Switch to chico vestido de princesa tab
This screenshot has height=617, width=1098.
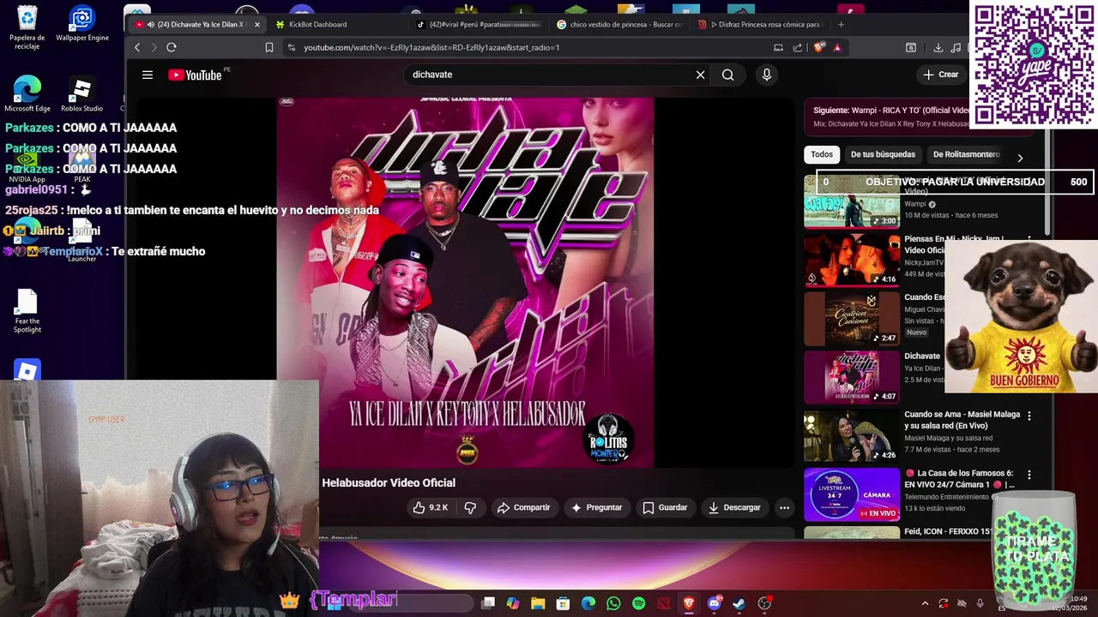(x=620, y=24)
